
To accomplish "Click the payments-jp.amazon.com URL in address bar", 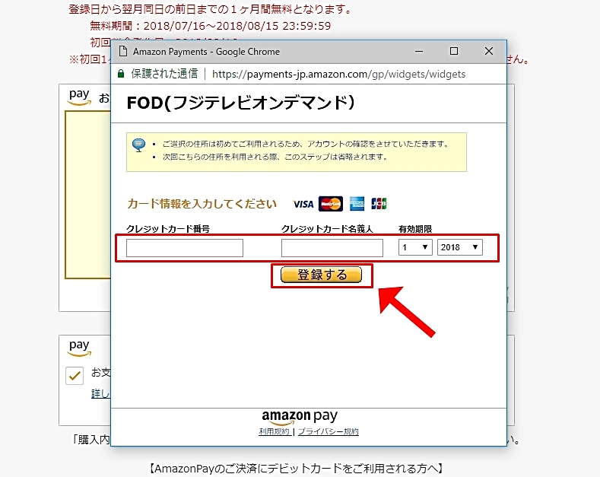I will point(338,74).
